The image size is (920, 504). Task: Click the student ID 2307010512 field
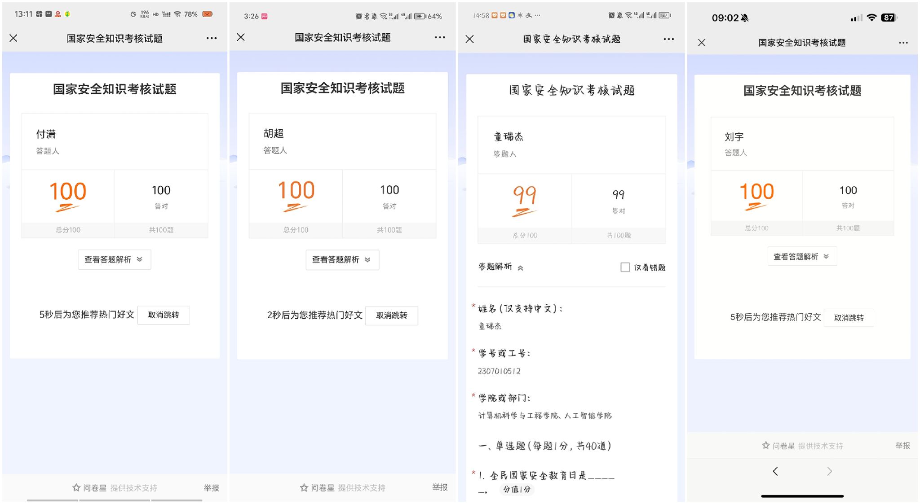click(x=499, y=371)
